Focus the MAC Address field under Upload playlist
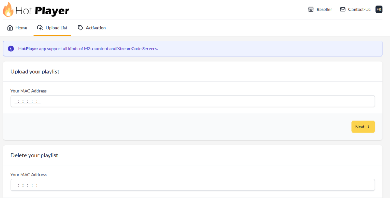The height and width of the screenshot is (198, 390). click(x=193, y=101)
